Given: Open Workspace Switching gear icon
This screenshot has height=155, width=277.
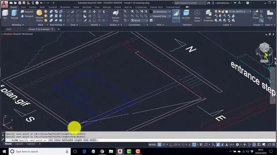Looking at the screenshot, I should (238, 145).
